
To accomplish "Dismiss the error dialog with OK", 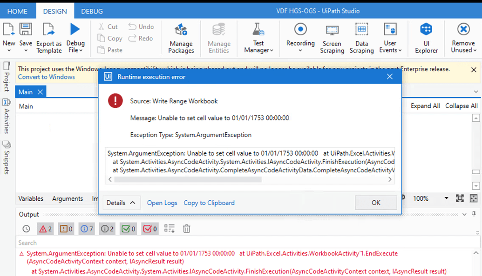I will tap(375, 203).
